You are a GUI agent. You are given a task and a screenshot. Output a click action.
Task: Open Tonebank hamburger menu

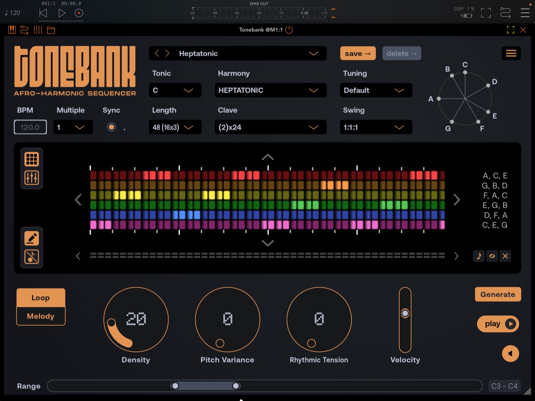511,54
